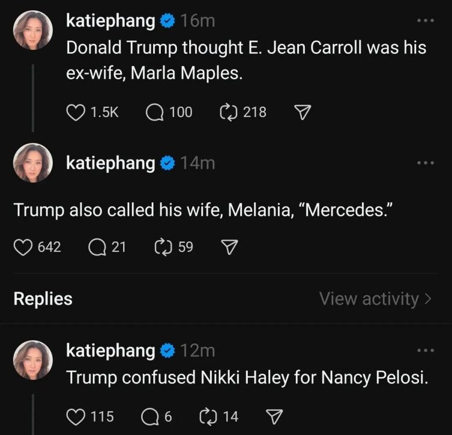Screen dimensions: 452x435
Task: Open more options on the 16m post
Action: pyautogui.click(x=425, y=21)
